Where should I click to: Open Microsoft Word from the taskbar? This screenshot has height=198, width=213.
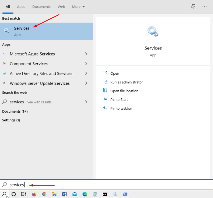pos(64,194)
